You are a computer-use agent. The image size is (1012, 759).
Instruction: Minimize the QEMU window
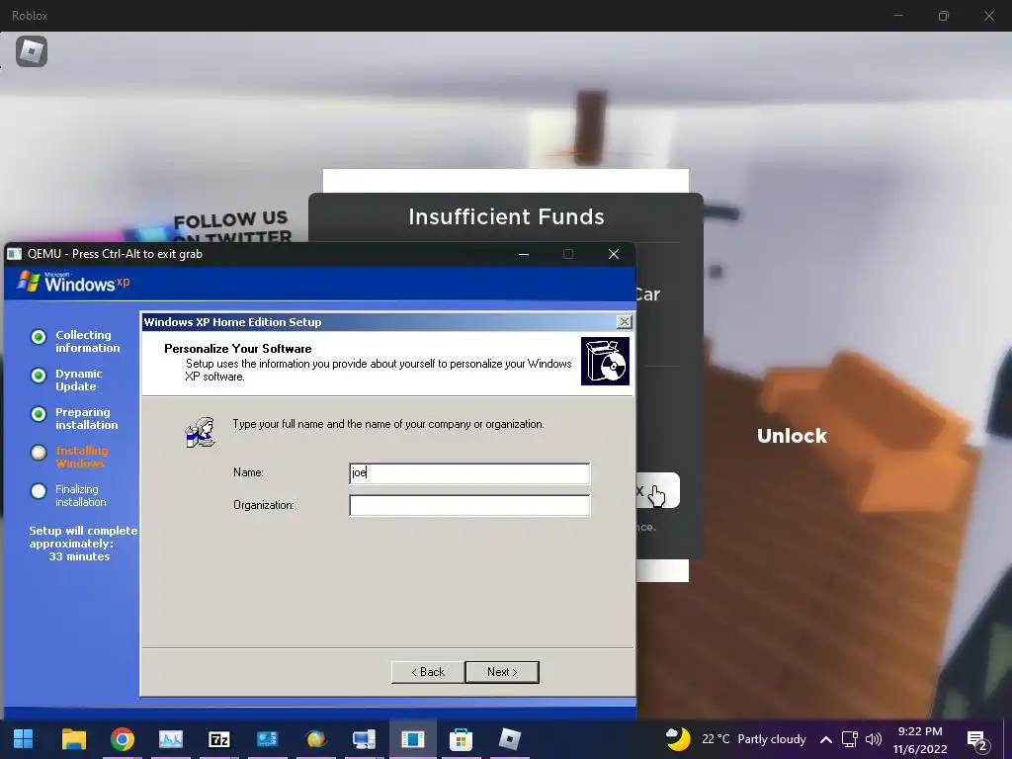pyautogui.click(x=524, y=254)
